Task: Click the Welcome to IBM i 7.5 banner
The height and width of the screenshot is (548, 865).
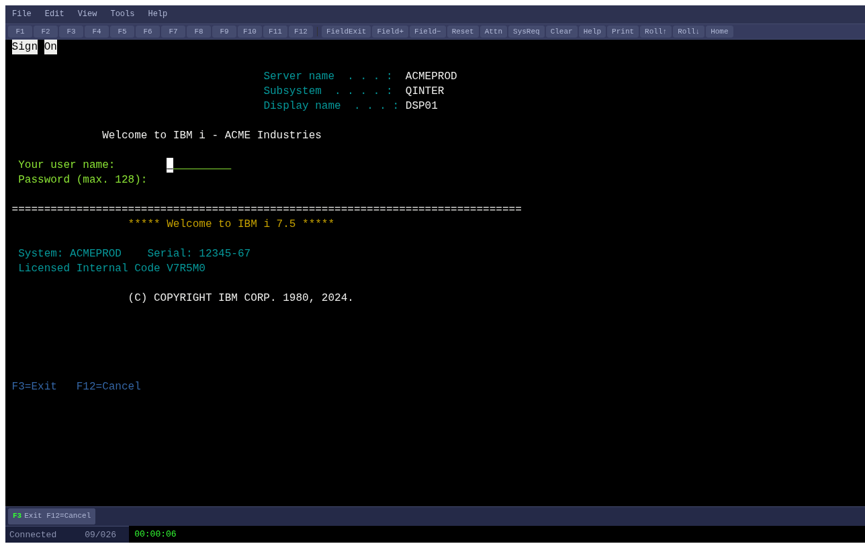Action: (x=231, y=224)
